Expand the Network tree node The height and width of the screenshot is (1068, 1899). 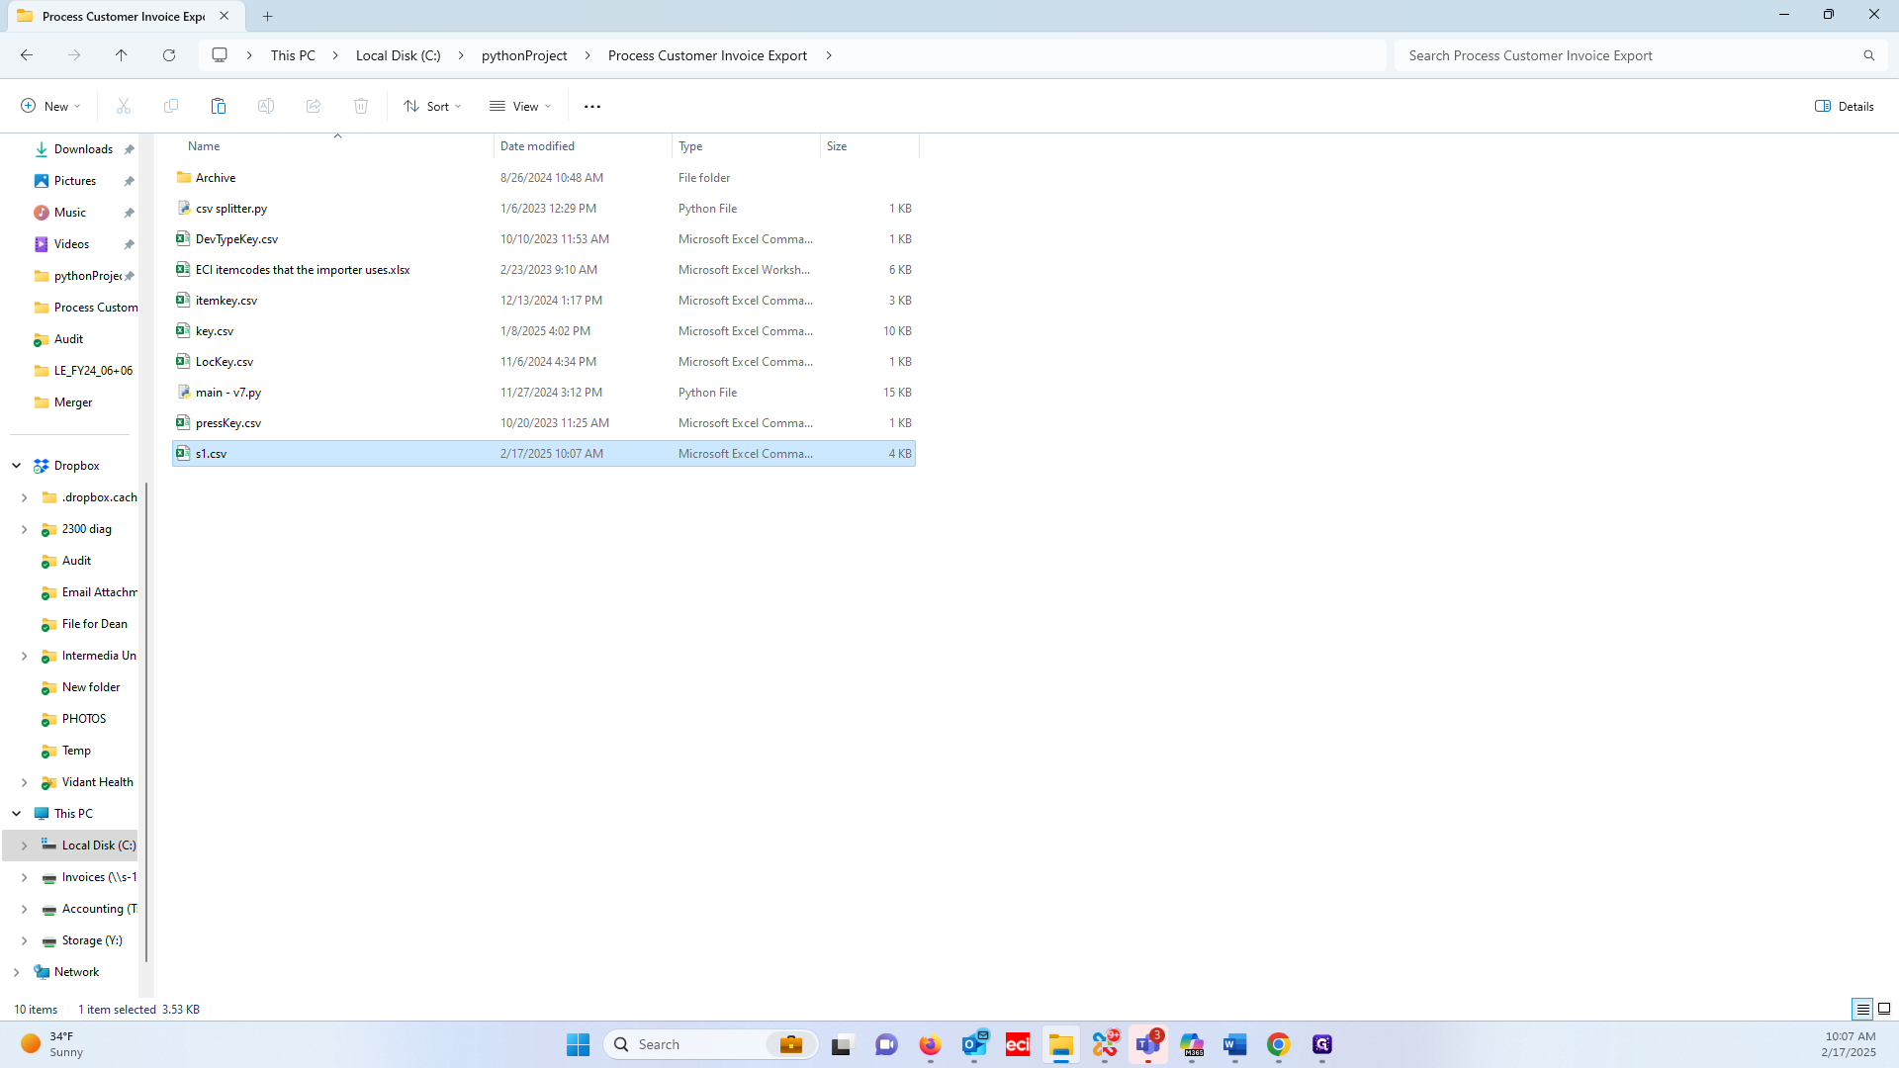coord(17,972)
